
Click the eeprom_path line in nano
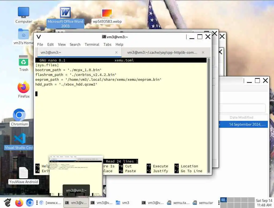coord(98,79)
